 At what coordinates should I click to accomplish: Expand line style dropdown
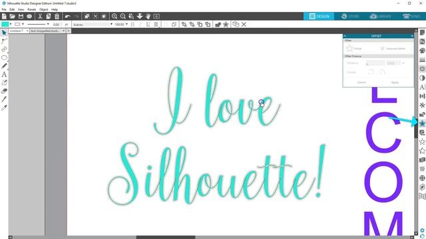[x=48, y=24]
